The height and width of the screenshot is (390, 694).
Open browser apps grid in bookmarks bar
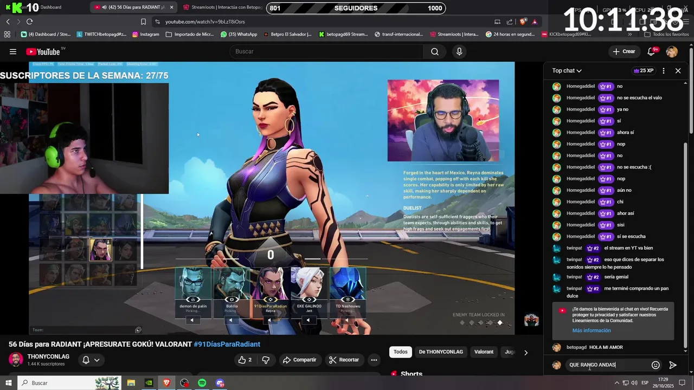coord(7,34)
